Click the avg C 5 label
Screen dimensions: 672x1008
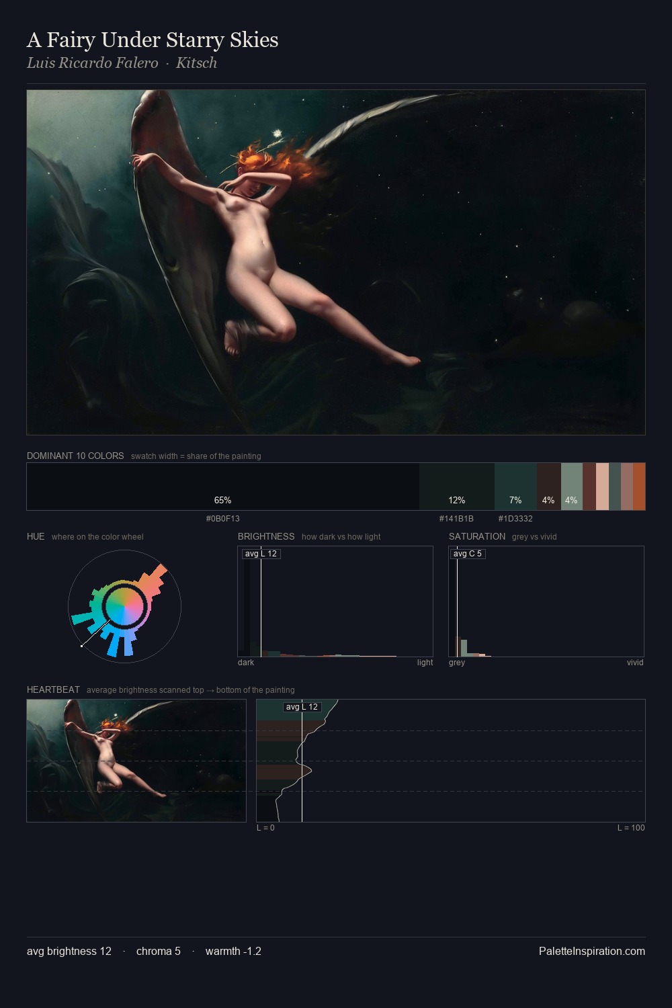pyautogui.click(x=468, y=554)
